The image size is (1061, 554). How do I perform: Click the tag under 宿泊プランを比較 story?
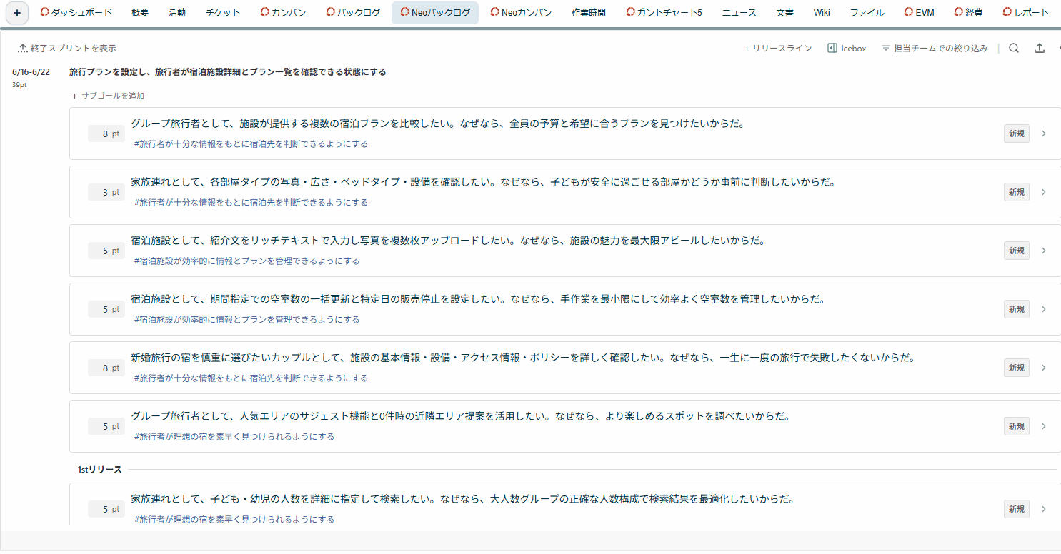point(251,144)
